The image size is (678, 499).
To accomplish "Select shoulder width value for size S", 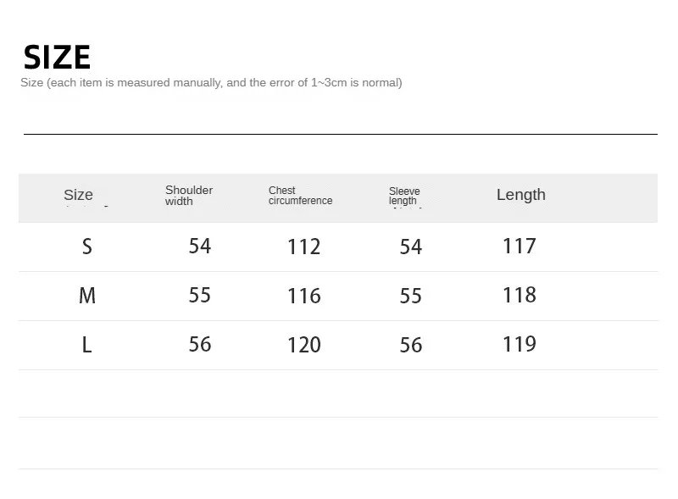I will [200, 247].
